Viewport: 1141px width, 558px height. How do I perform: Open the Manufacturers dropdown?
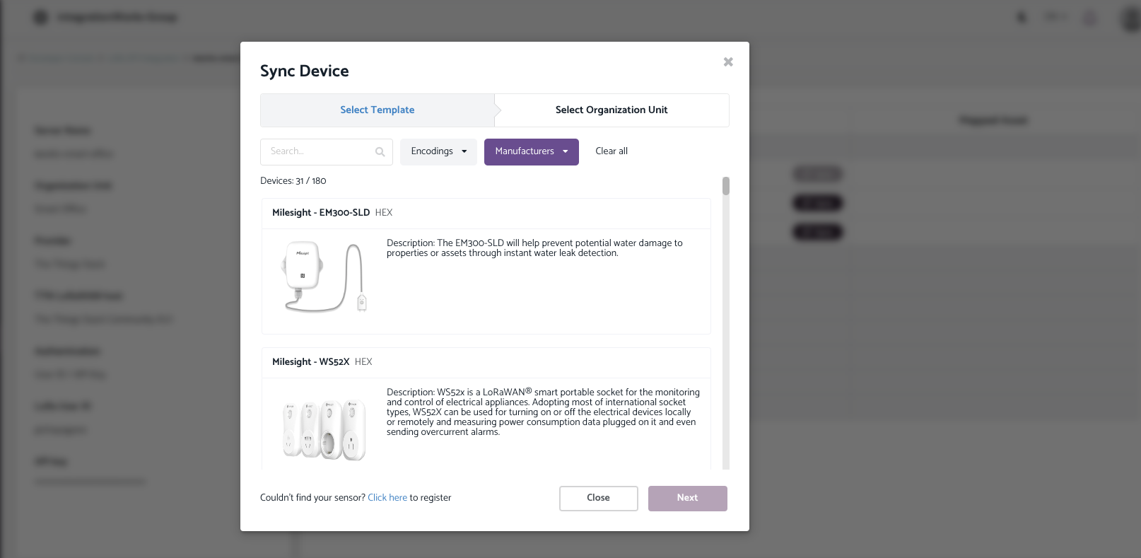coord(532,152)
